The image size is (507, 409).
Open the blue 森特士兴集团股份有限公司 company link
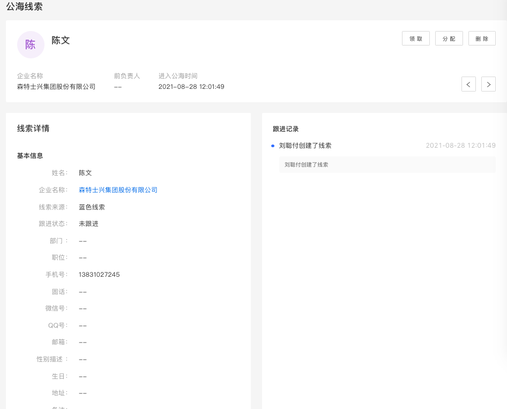118,190
